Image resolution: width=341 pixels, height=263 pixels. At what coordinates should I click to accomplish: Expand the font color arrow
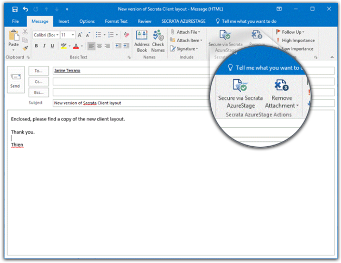click(x=82, y=46)
